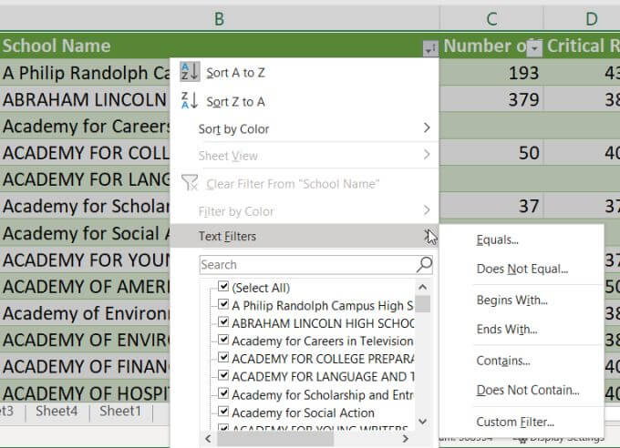Click the search magnifier icon

coord(424,265)
